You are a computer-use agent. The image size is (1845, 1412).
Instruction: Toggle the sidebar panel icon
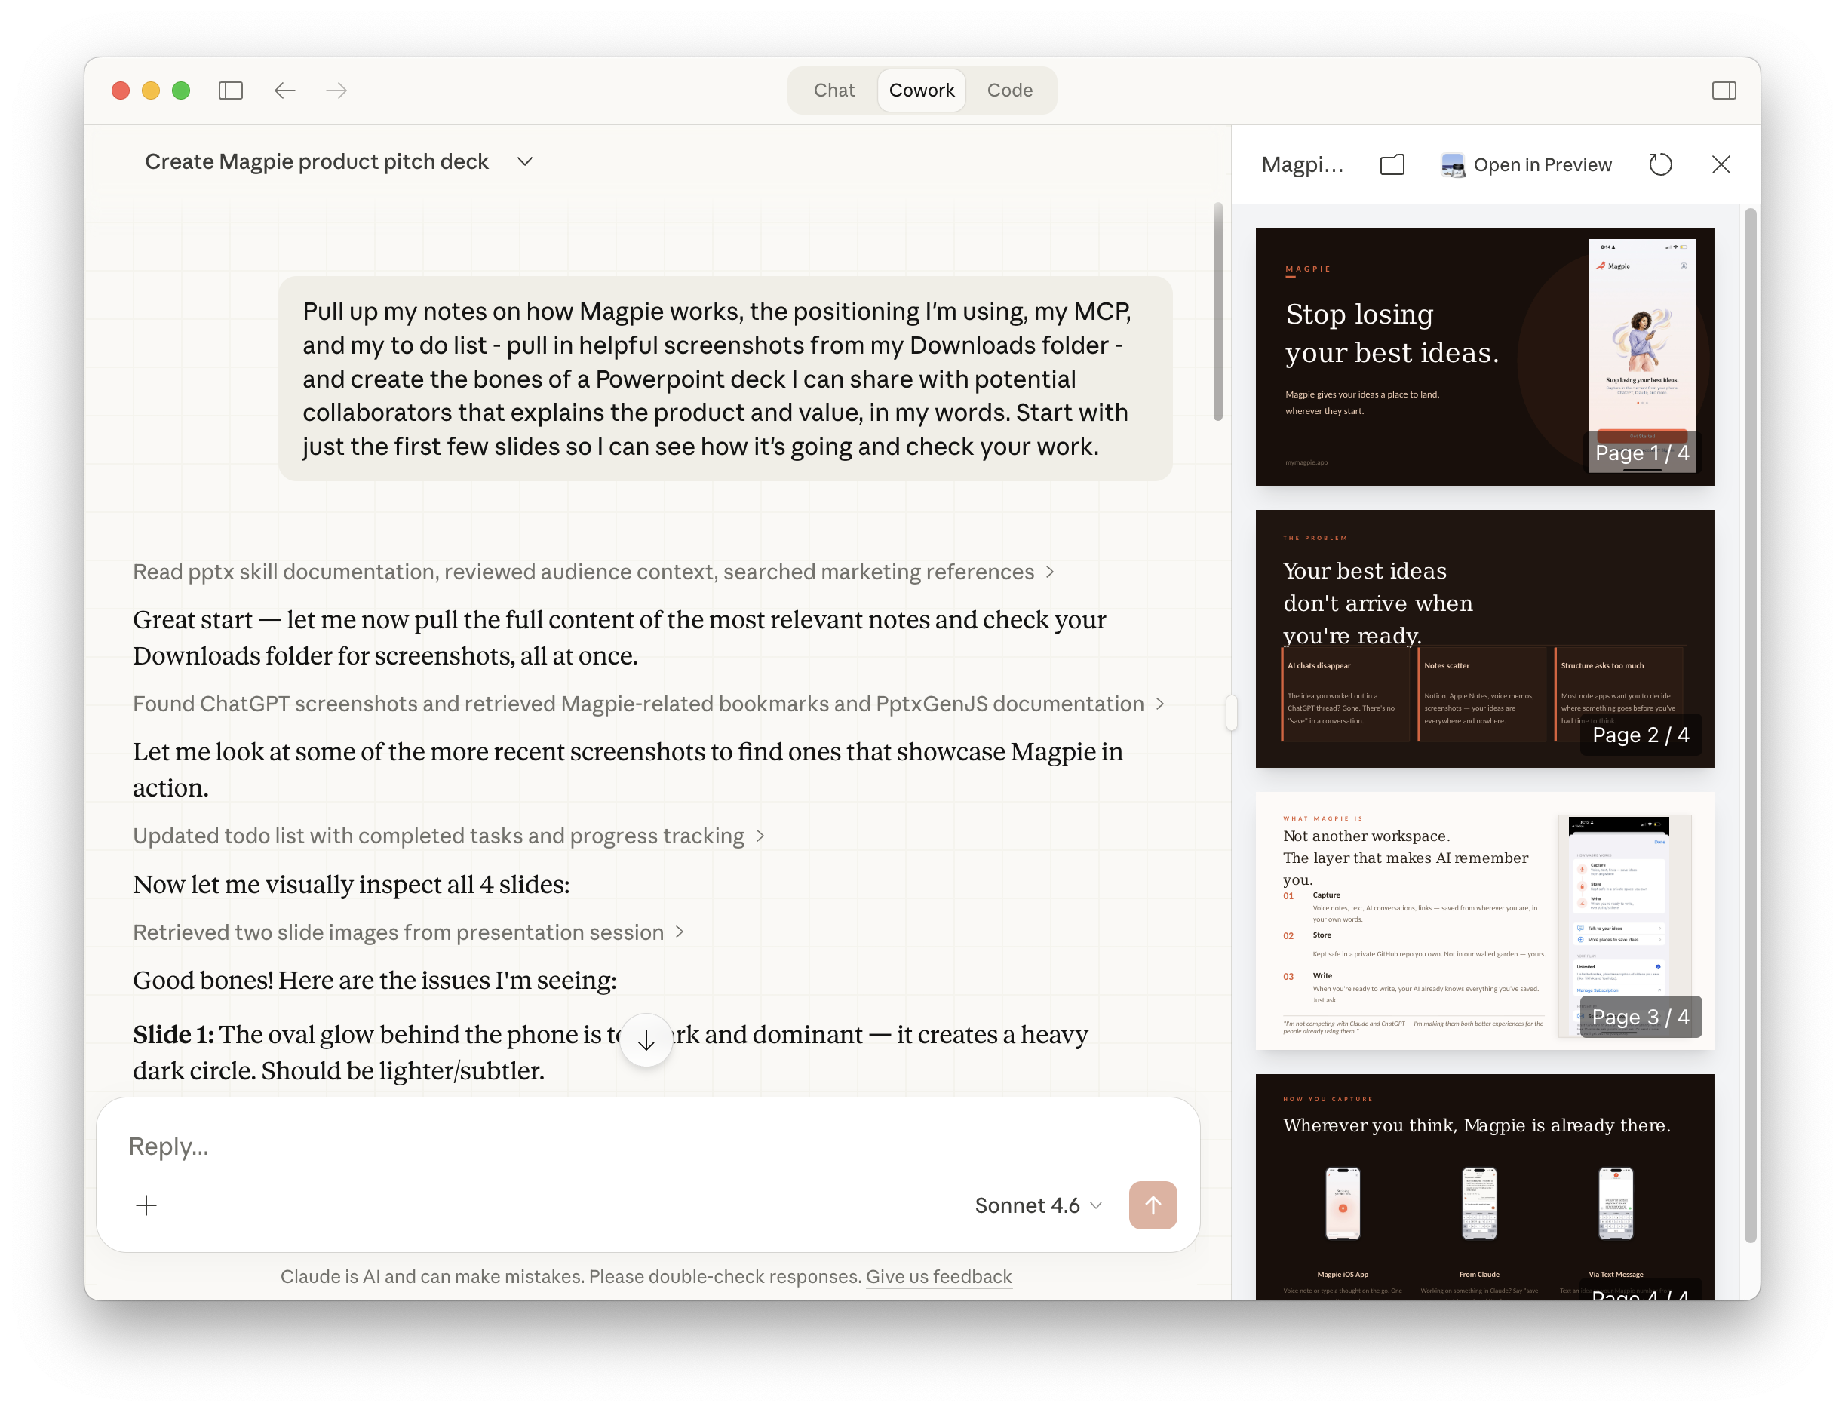tap(231, 90)
